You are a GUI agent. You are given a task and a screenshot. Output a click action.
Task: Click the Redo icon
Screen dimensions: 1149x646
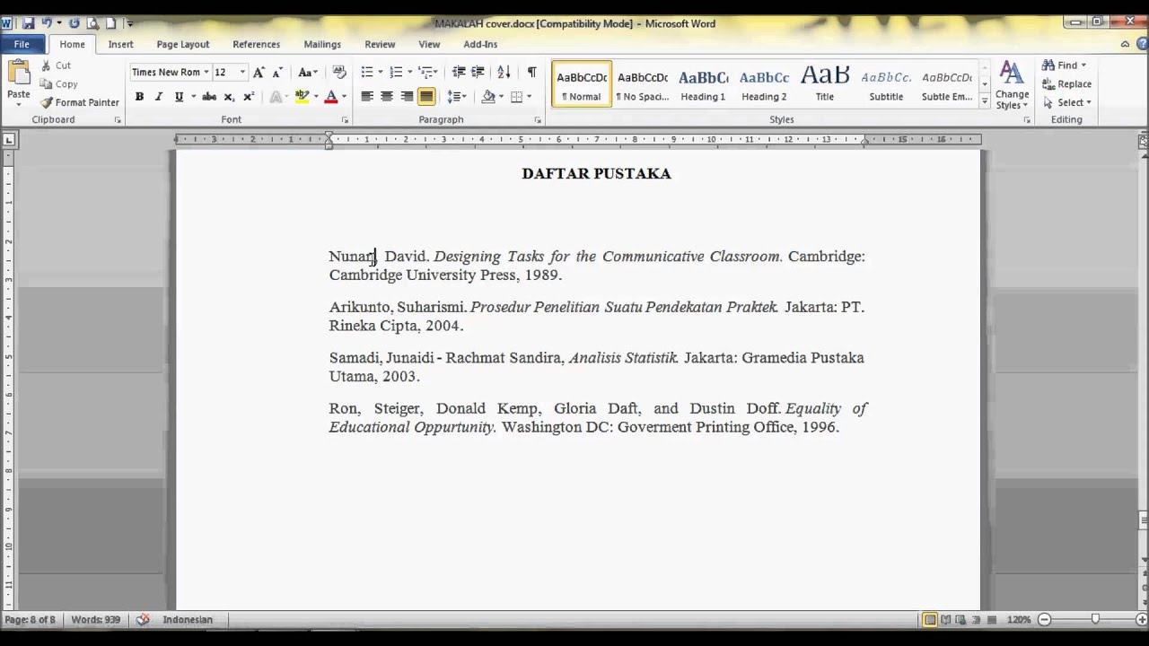click(x=74, y=23)
